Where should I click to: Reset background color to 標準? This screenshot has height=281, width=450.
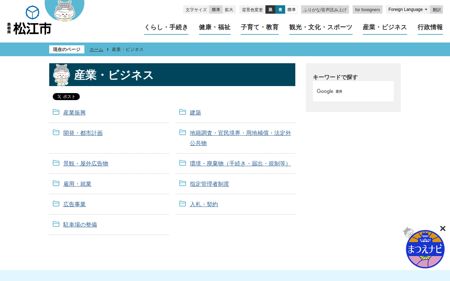point(291,9)
